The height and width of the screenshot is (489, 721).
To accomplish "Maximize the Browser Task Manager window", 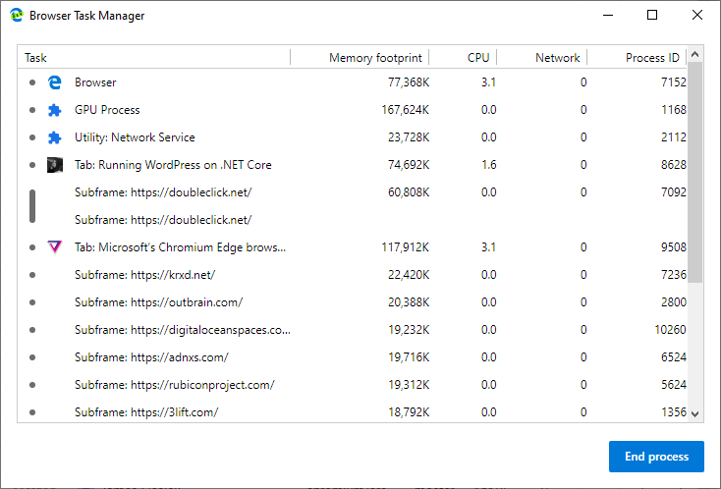I will pyautogui.click(x=652, y=15).
